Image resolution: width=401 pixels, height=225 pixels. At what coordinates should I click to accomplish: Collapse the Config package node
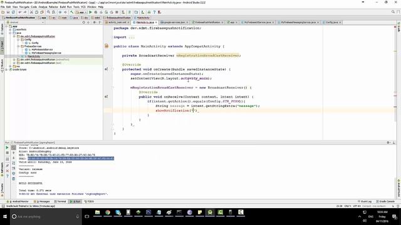(x=18, y=39)
